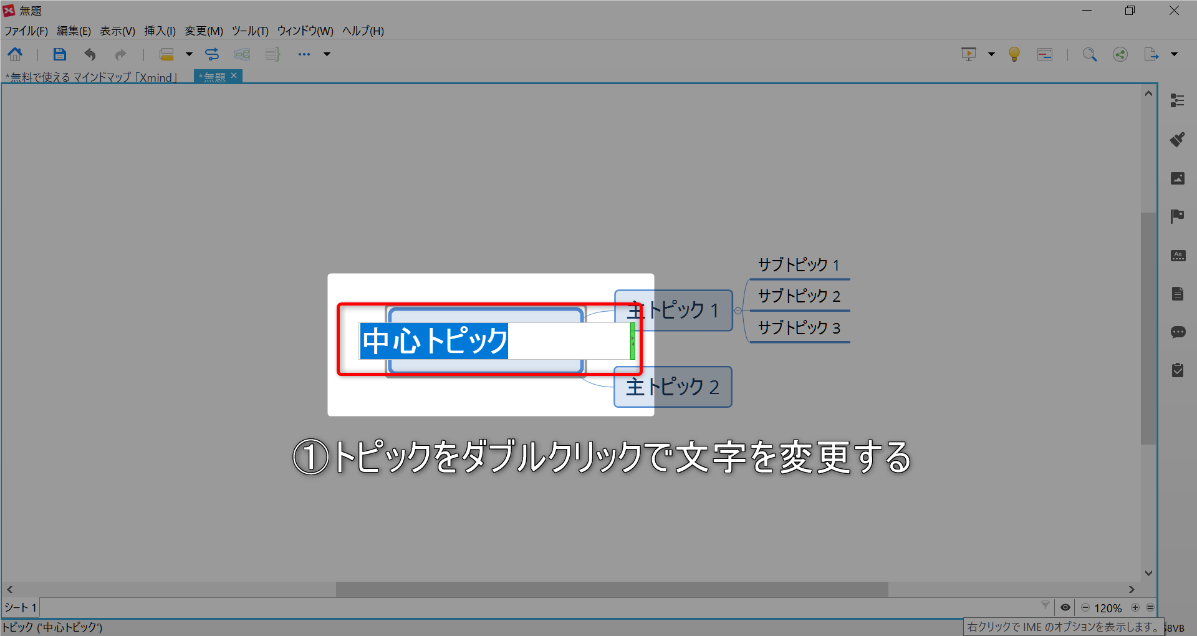
Task: Click the 120% zoom value
Action: [1108, 608]
